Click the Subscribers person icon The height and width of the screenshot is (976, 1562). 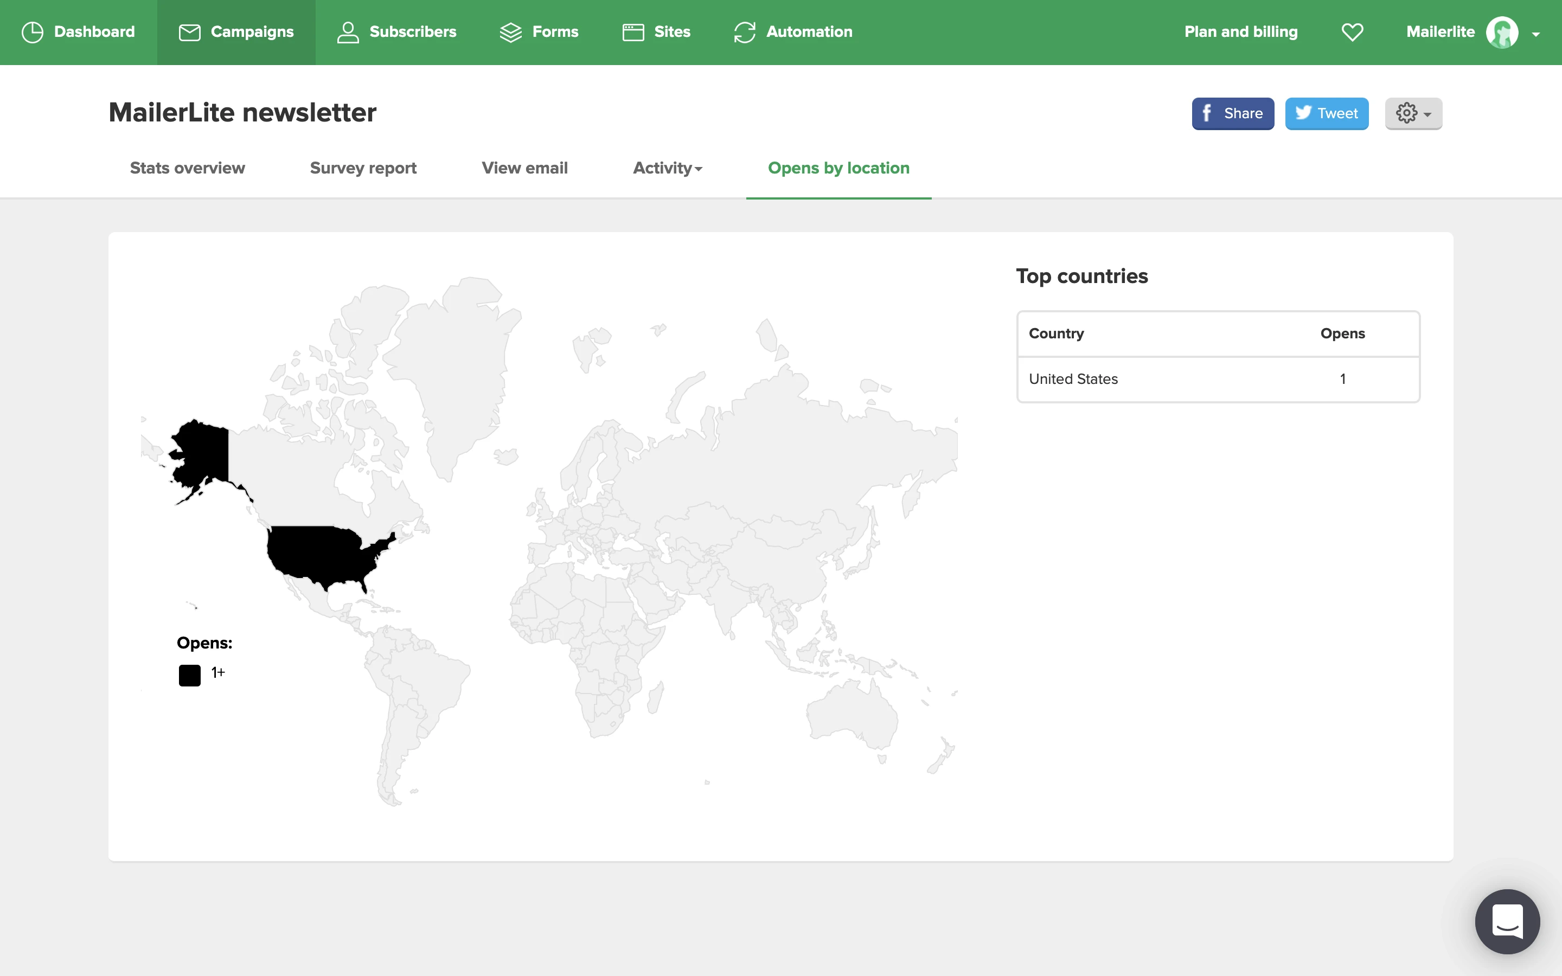click(x=348, y=33)
